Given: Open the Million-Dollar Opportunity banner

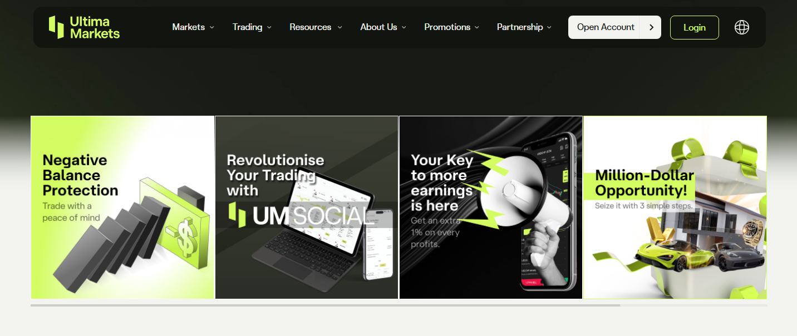Looking at the screenshot, I should click(x=675, y=207).
